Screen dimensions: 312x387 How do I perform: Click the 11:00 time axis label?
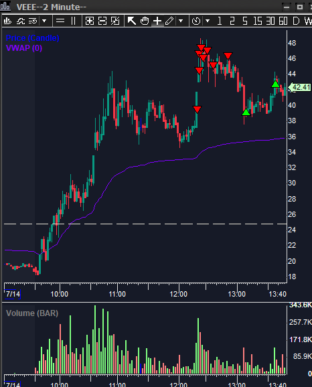[x=117, y=294]
